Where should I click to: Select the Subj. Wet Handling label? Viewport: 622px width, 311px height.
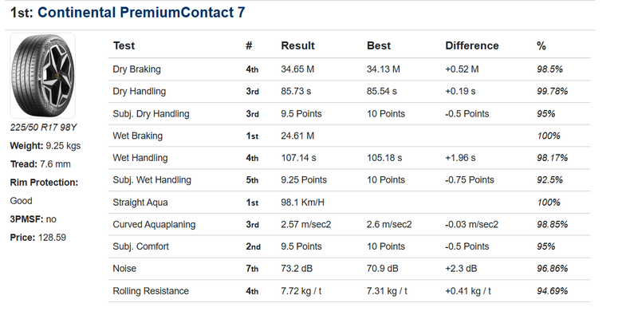tap(152, 180)
